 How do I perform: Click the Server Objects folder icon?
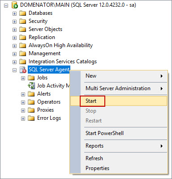click(x=23, y=29)
